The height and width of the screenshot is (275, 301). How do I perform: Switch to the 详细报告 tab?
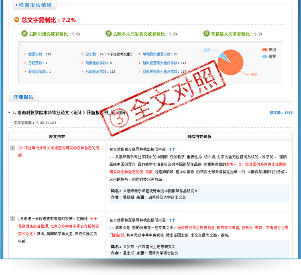pos(23,97)
